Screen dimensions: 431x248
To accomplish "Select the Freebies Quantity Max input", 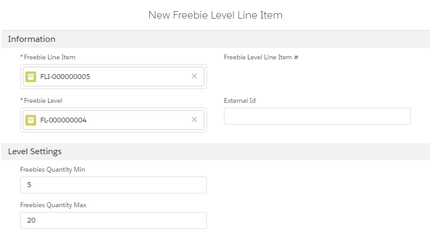I will [x=113, y=220].
